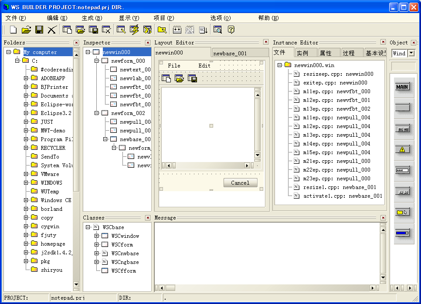421x304 pixels.
Task: Click the remove window file toolbar icon
Action: [x=106, y=30]
